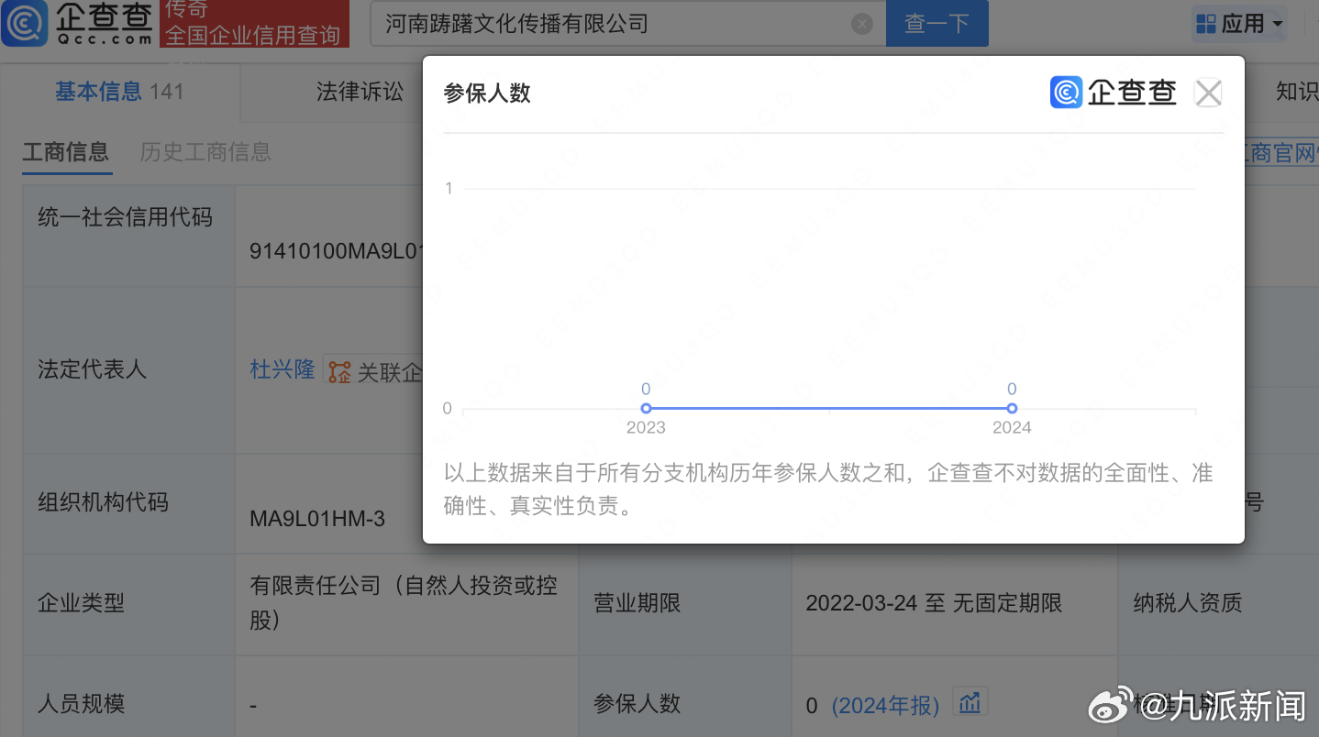Viewport: 1319px width, 737px height.
Task: Click the 2023 data point on chart
Action: pyautogui.click(x=646, y=408)
